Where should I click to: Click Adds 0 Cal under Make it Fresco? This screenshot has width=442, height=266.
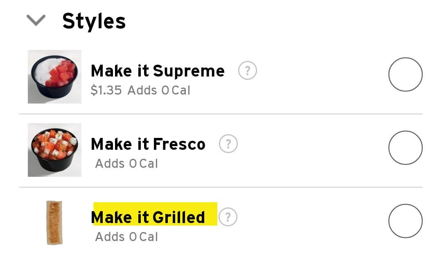click(x=126, y=164)
